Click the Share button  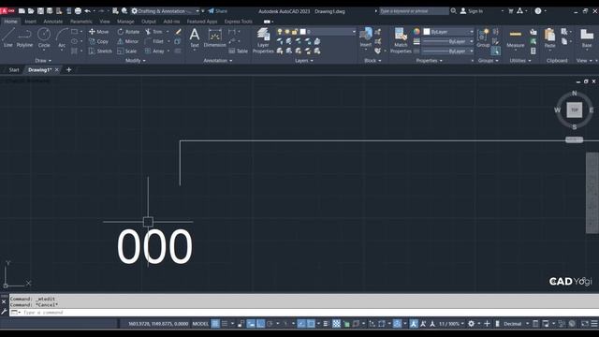click(x=218, y=11)
